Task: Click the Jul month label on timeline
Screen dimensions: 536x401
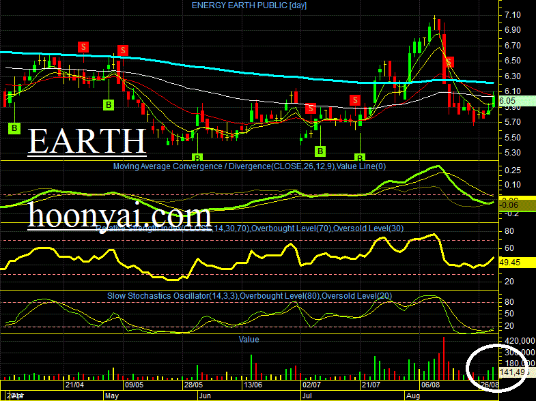Action: (x=307, y=396)
